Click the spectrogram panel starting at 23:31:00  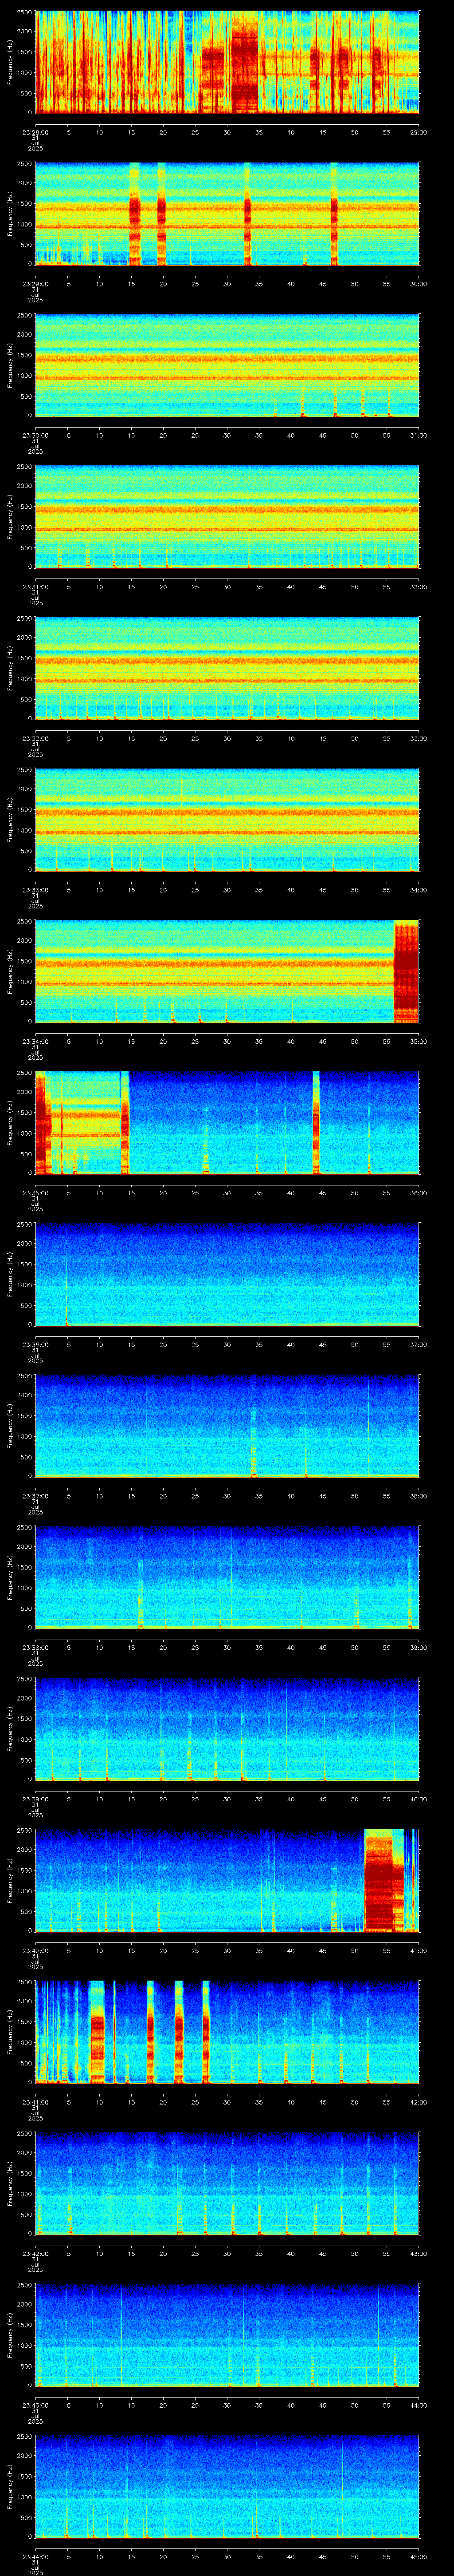click(227, 517)
